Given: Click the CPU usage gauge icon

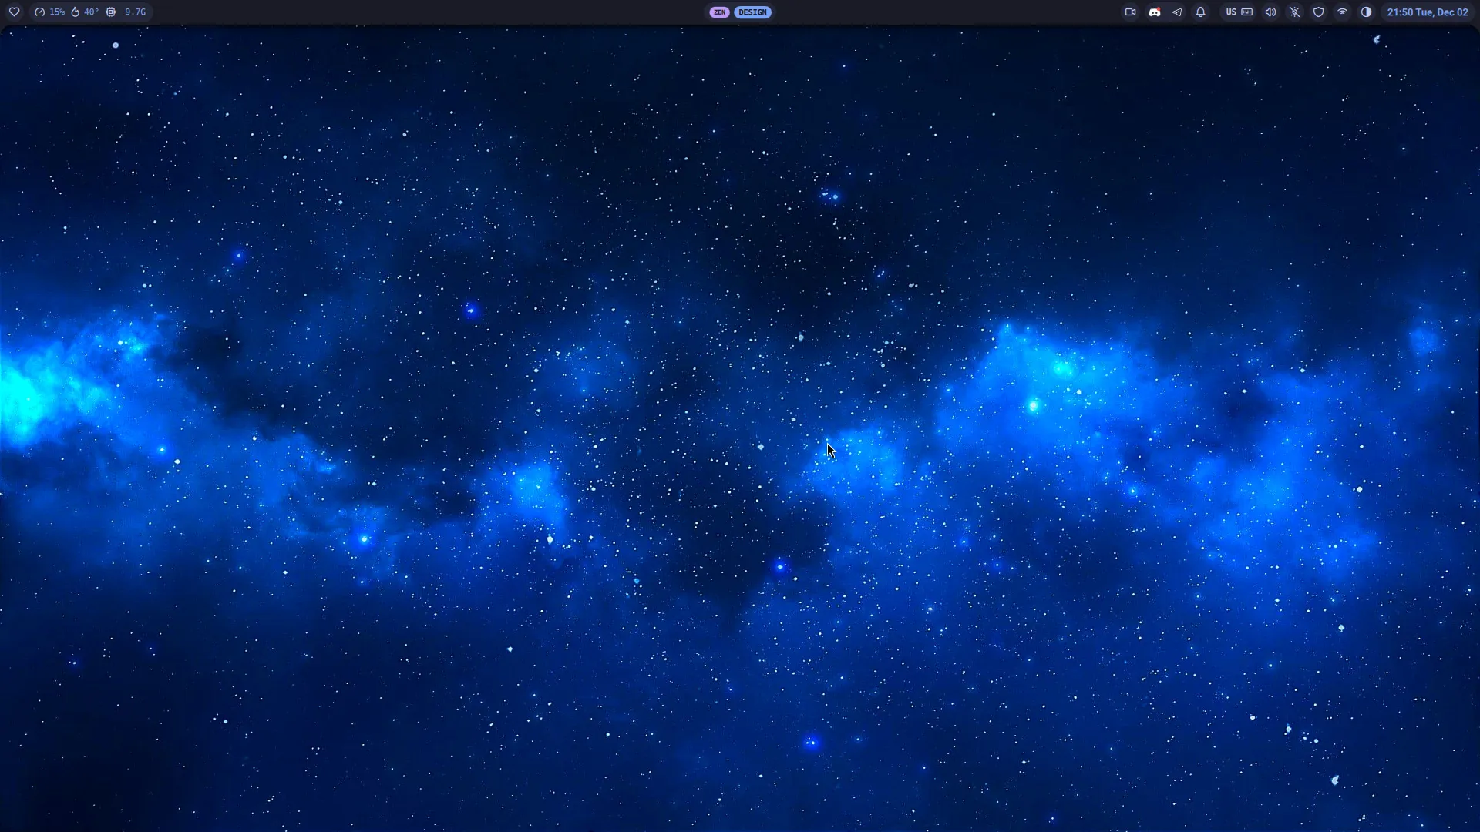Looking at the screenshot, I should click(40, 12).
